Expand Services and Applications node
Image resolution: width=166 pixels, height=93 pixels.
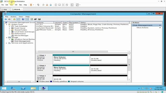(6, 43)
